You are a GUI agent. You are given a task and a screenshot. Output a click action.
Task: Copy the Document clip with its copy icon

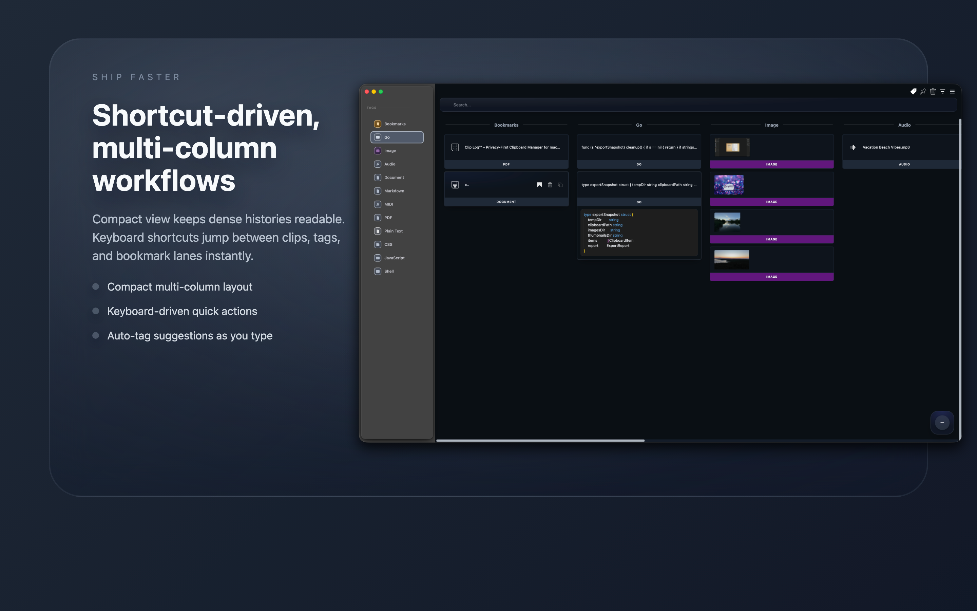pos(560,185)
